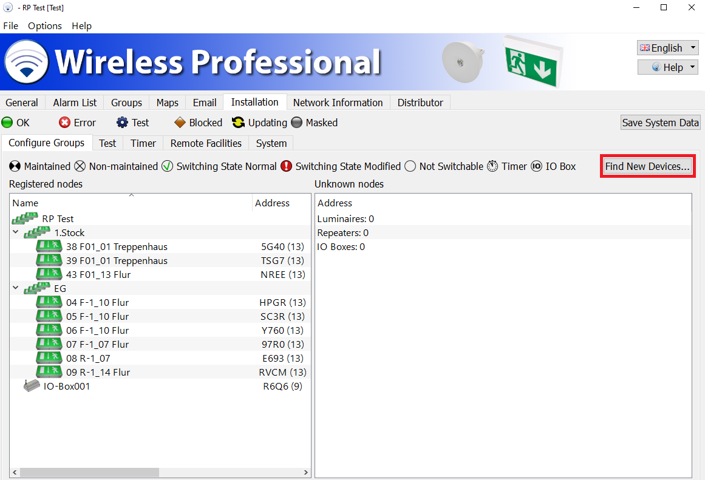Click address RVCM (13)
Viewport: 705px width, 480px height.
[x=282, y=372]
